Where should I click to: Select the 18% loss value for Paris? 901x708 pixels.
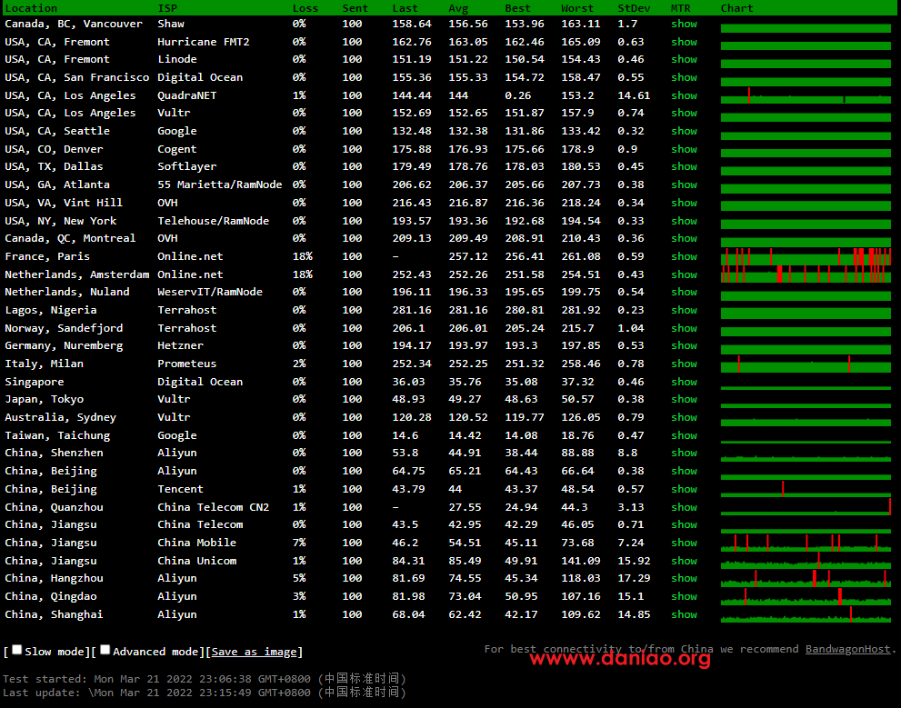click(302, 256)
